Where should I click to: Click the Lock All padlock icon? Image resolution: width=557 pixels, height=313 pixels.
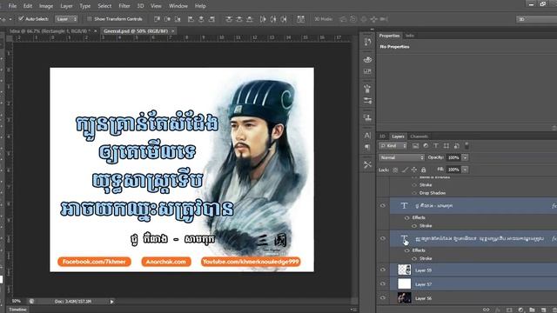[424, 170]
